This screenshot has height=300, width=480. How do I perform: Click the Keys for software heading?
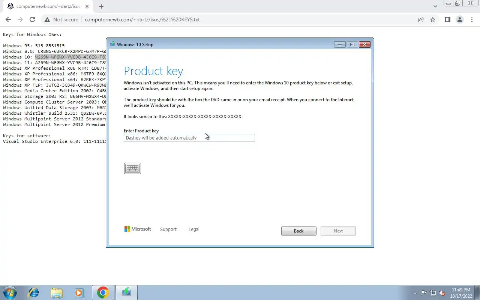(x=27, y=136)
